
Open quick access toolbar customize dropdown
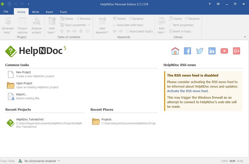(29, 4)
